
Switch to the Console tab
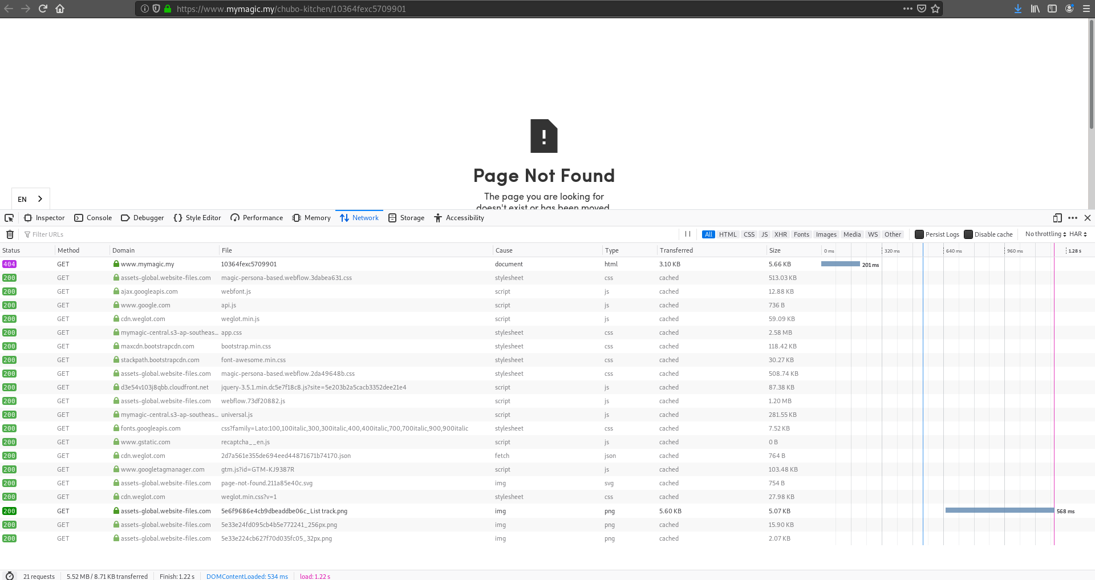click(93, 218)
